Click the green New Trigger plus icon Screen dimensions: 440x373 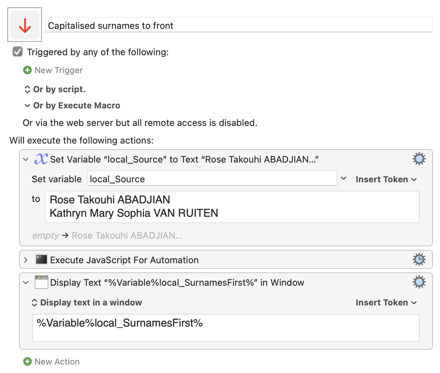(27, 70)
